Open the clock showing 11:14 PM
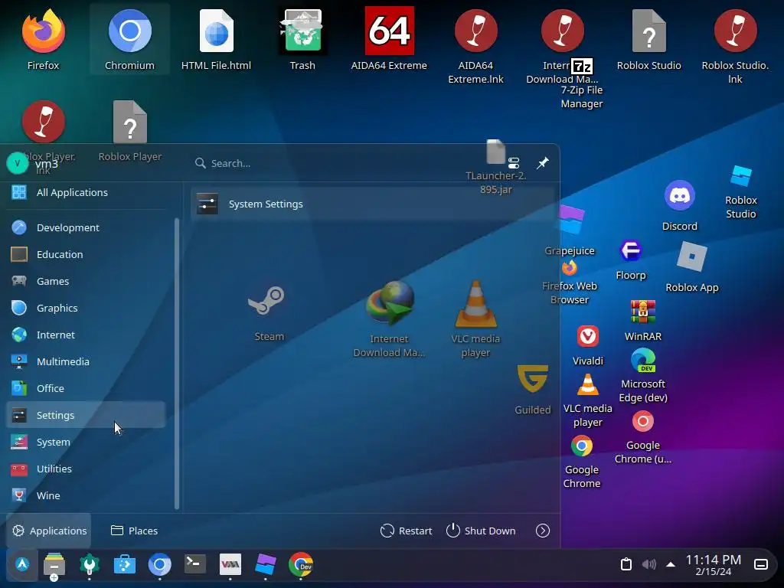The image size is (784, 588). pyautogui.click(x=713, y=564)
